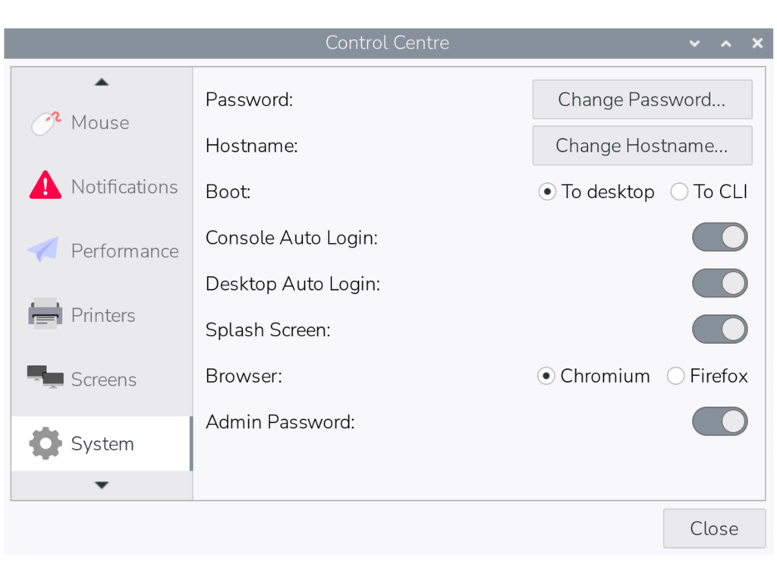
Task: Disable the Splash Screen switch
Action: click(x=719, y=330)
